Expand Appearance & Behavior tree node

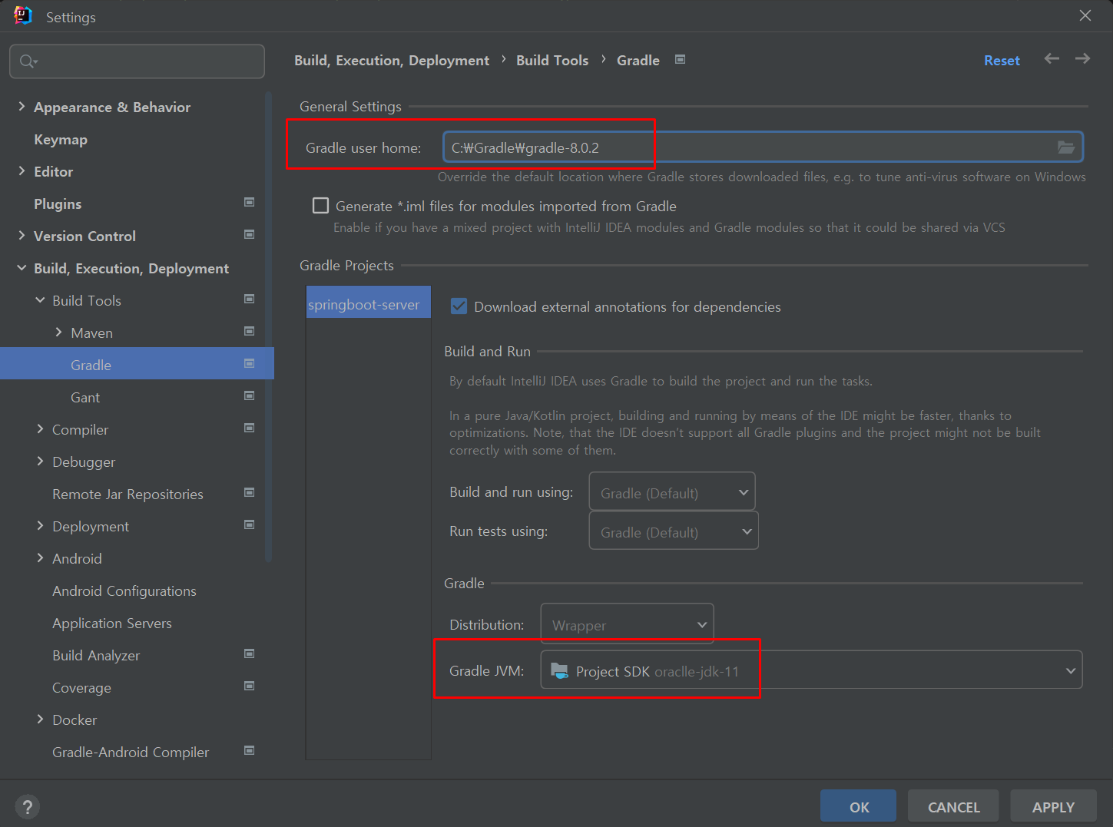22,107
